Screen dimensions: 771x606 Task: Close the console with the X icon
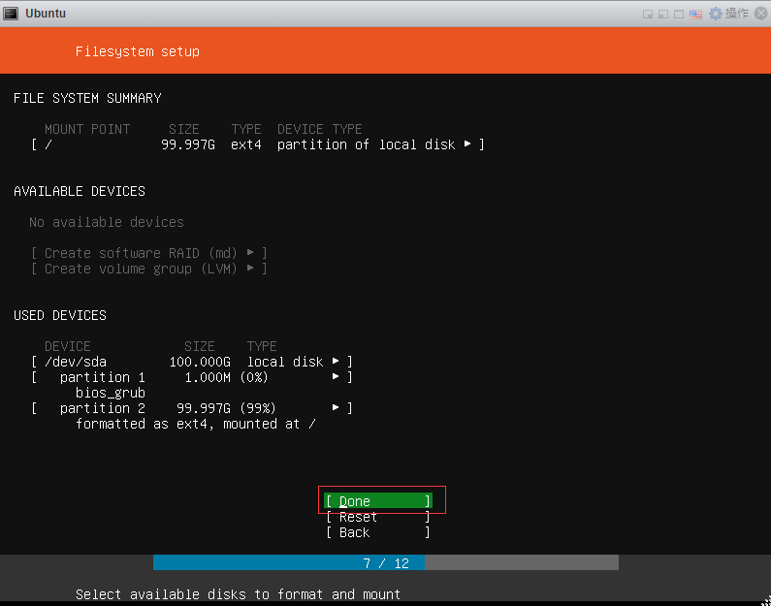point(759,14)
